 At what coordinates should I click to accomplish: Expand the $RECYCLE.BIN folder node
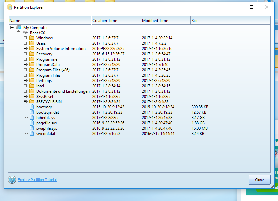click(x=25, y=102)
